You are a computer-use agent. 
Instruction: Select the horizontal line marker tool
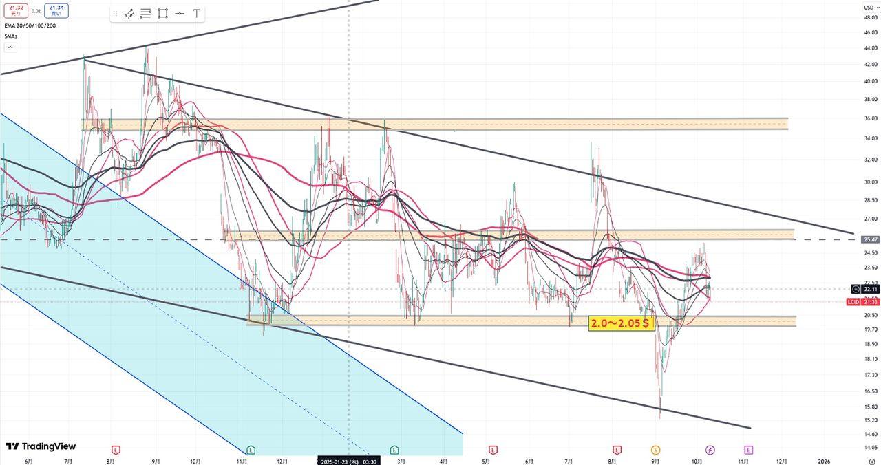pyautogui.click(x=180, y=14)
